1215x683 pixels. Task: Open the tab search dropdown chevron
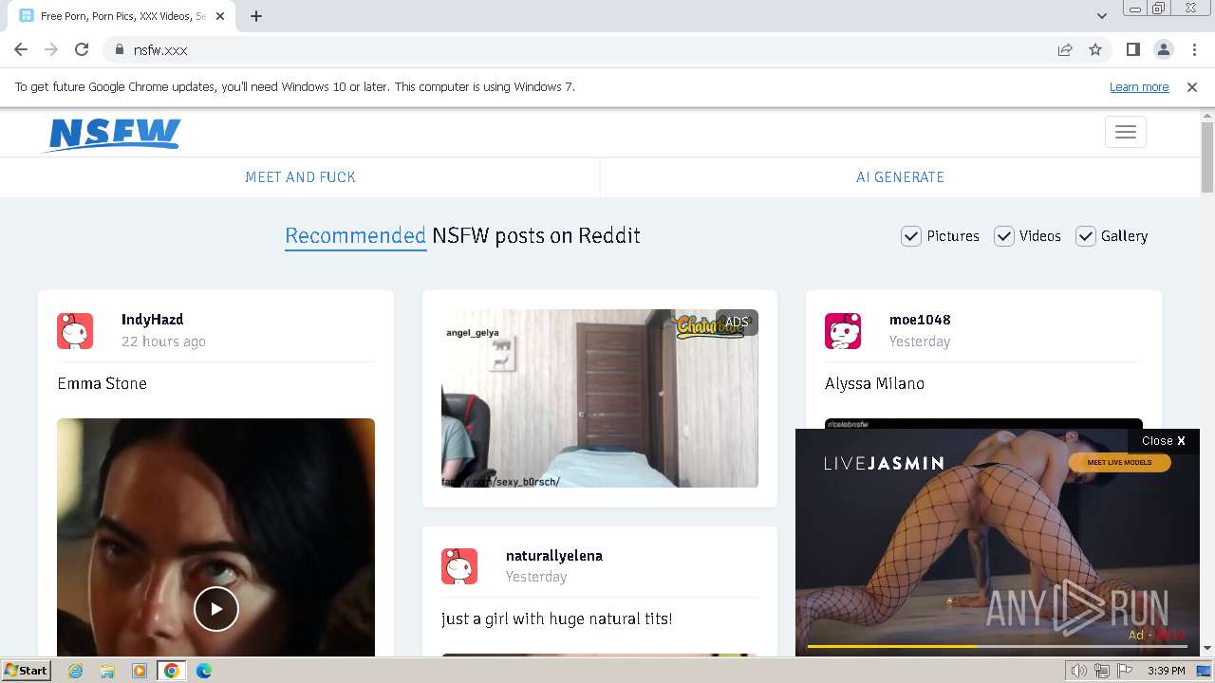pyautogui.click(x=1102, y=16)
